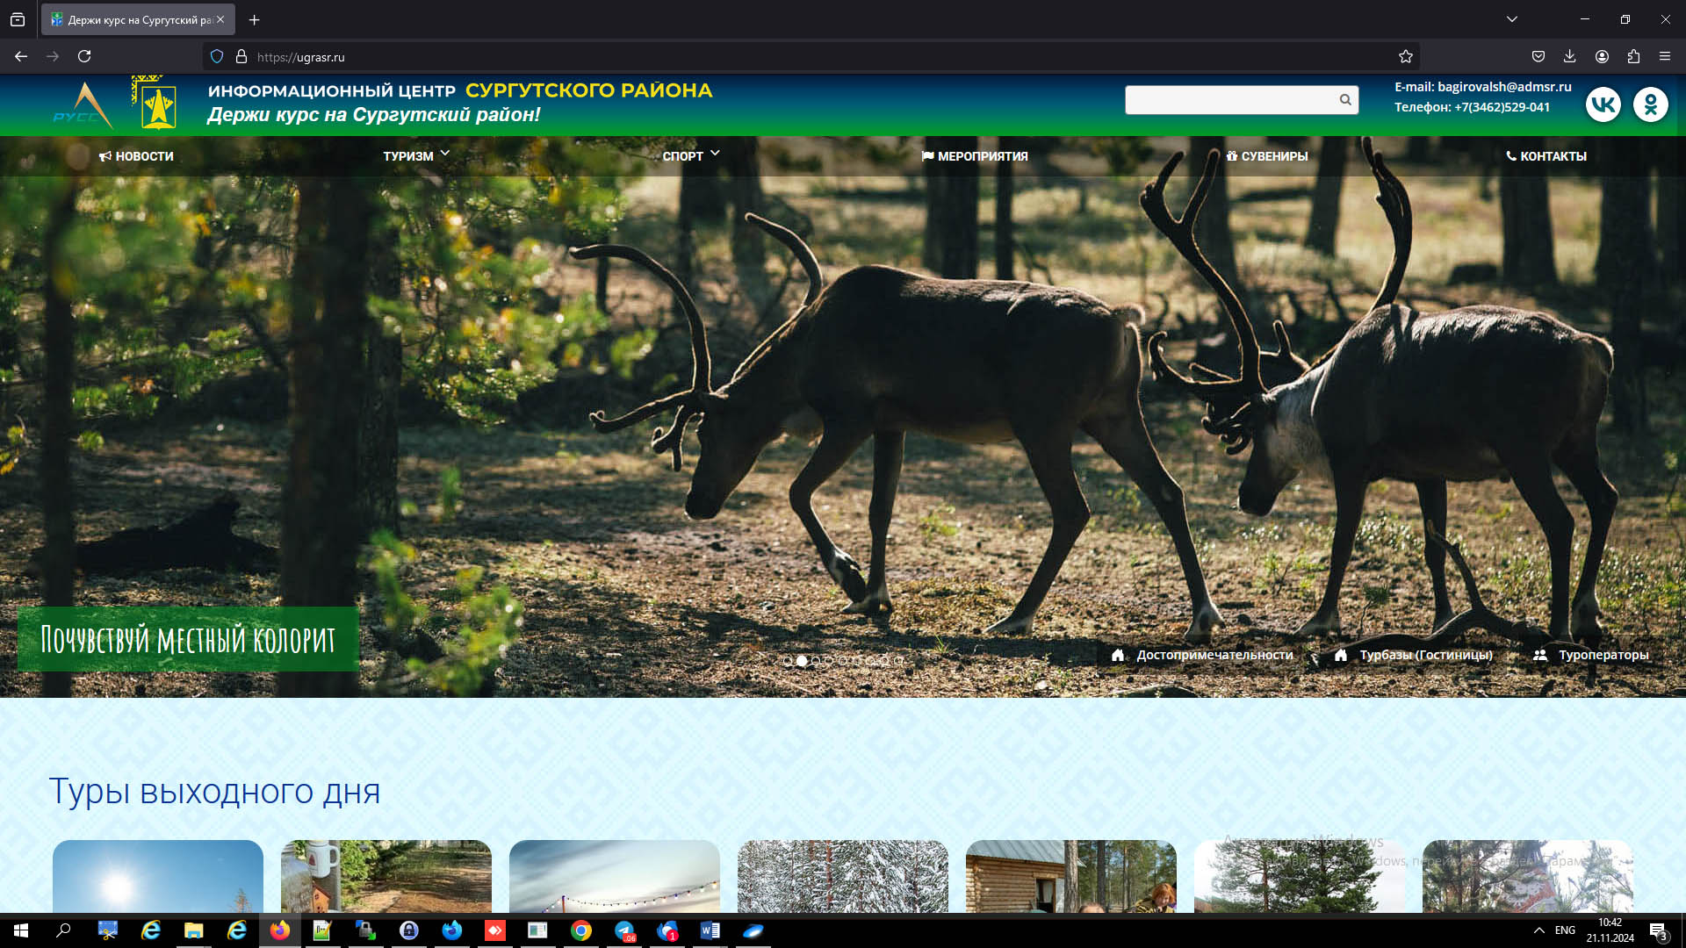The width and height of the screenshot is (1686, 948).
Task: Open the VK social network icon
Action: pyautogui.click(x=1603, y=105)
